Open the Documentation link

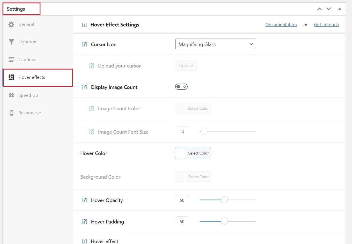tap(281, 25)
